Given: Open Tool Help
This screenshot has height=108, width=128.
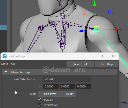Looking at the screenshot, I should pos(107,64).
